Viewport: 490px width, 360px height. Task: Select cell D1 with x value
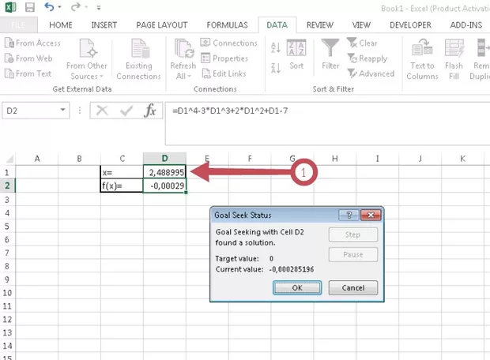[164, 171]
